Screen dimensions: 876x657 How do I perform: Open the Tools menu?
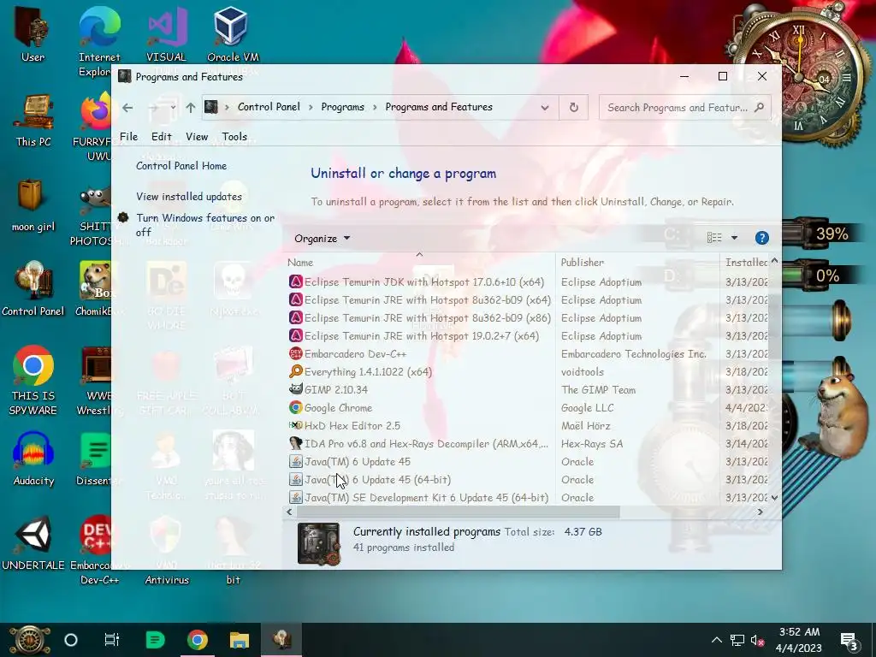click(x=234, y=137)
